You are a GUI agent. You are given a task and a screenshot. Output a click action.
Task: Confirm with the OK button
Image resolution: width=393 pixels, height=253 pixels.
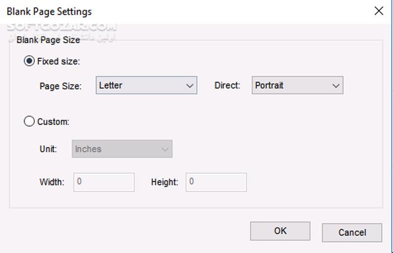(280, 231)
